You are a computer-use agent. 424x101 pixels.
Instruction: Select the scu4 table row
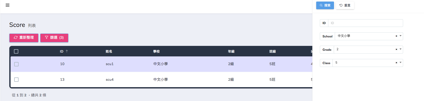pos(161,80)
